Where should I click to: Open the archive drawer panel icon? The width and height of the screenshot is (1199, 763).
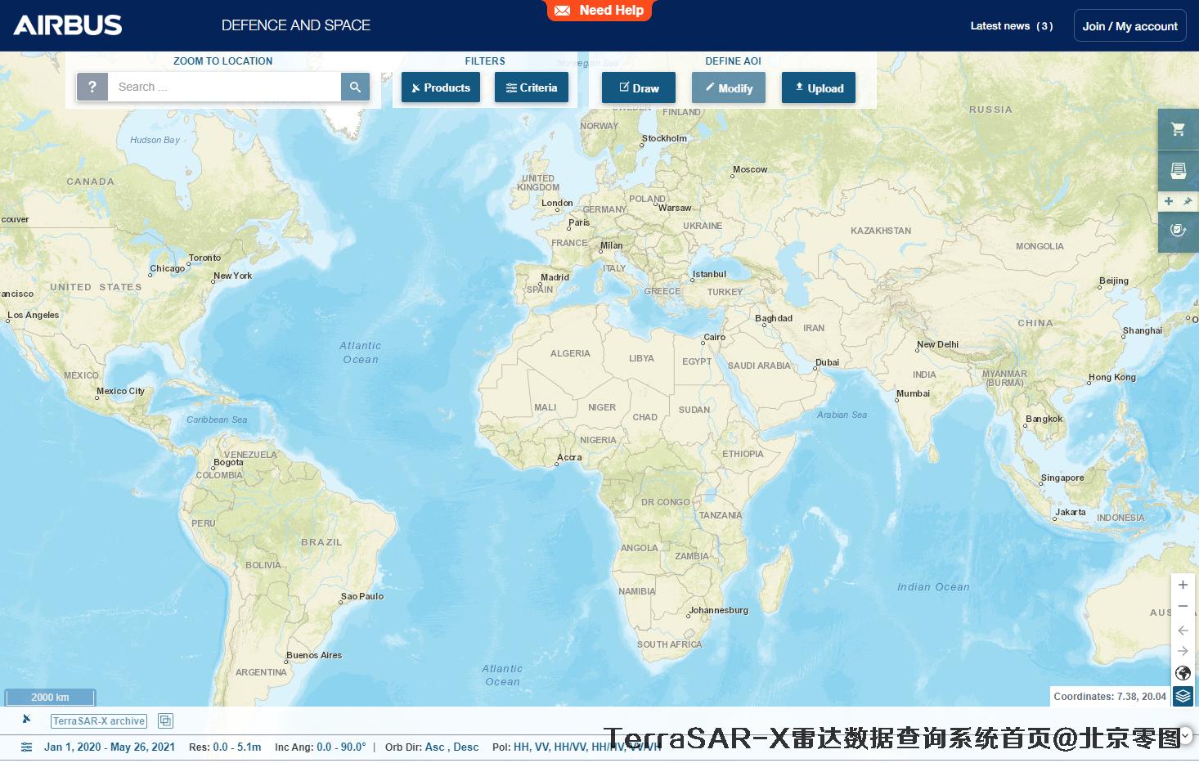click(1178, 171)
